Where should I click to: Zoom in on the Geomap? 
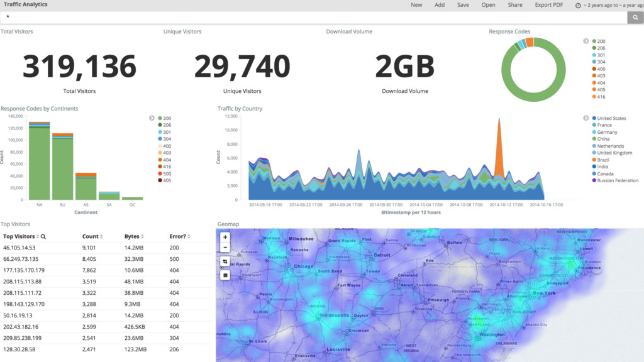[225, 237]
